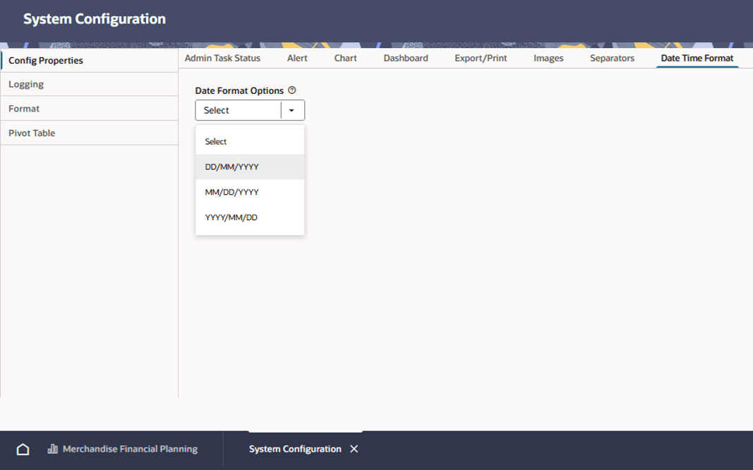This screenshot has width=753, height=470.
Task: Pick the YYYY/MM/DD date format
Action: (250, 217)
